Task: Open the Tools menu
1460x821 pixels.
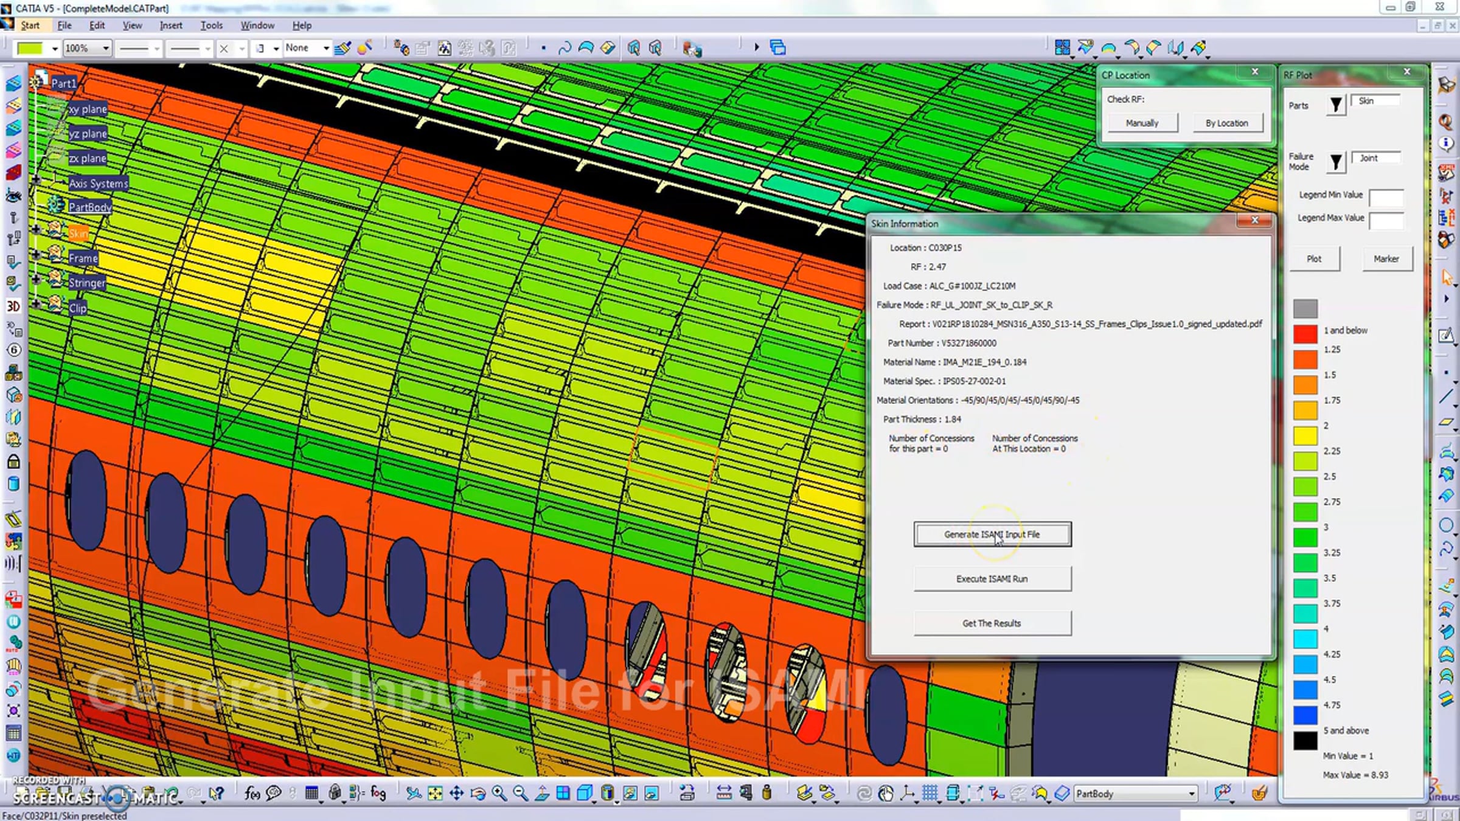Action: click(211, 26)
